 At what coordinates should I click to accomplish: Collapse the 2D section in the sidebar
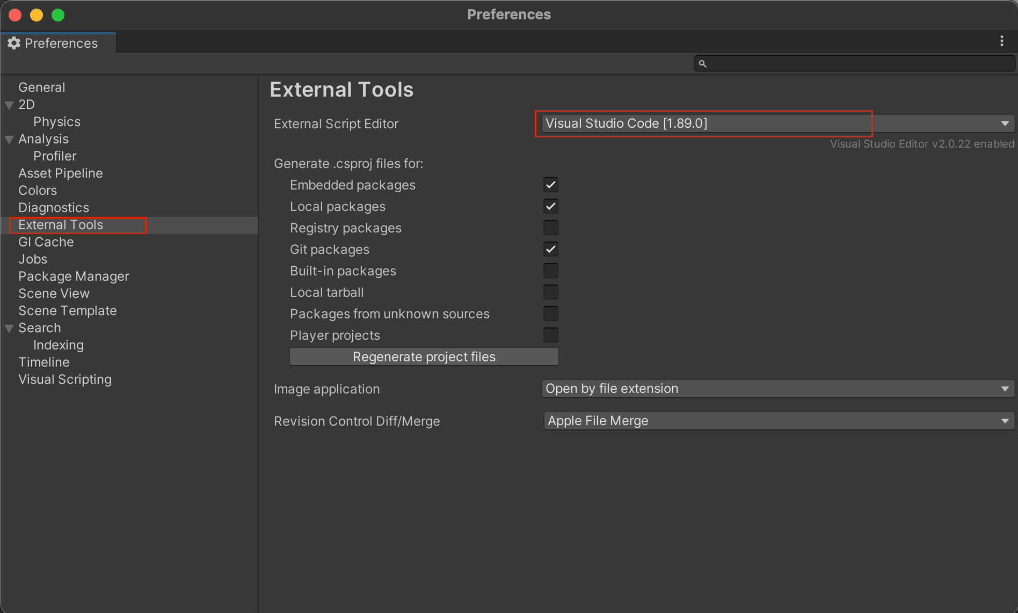point(9,104)
